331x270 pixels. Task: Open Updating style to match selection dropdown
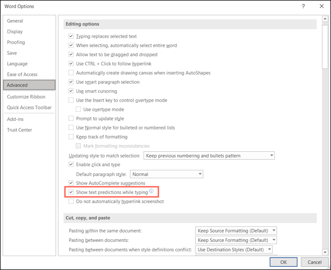tap(208, 156)
